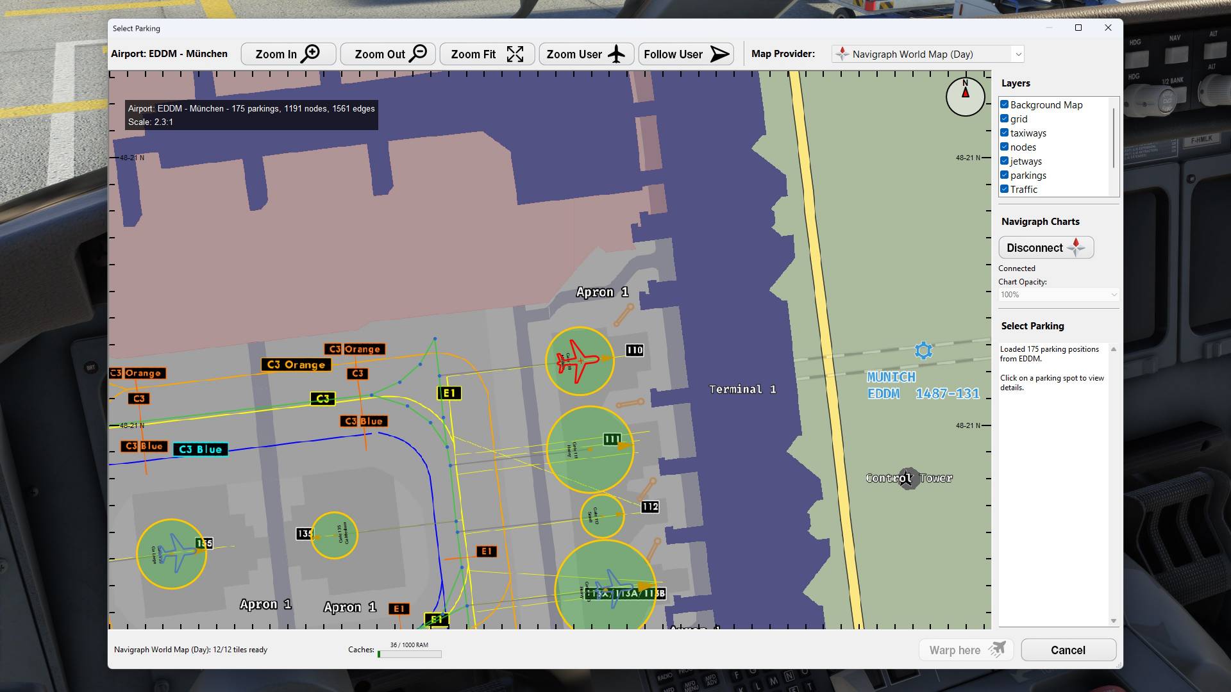Toggle the taxiways layer checkbox

coord(1005,133)
